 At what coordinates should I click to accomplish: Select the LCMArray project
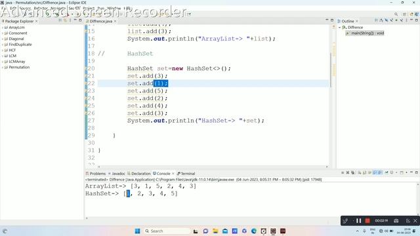pos(16,62)
